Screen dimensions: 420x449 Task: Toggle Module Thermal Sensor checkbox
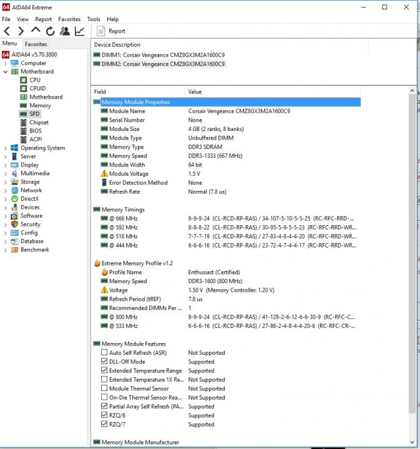pos(104,389)
